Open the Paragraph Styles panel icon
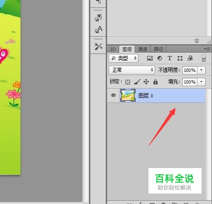Screen dimensions: 212x204 (x=98, y=18)
